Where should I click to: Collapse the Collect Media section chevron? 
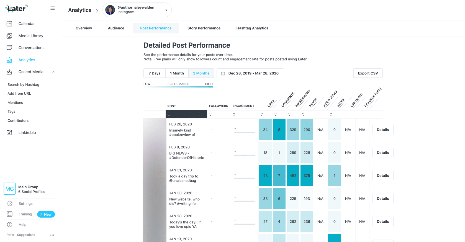54,72
